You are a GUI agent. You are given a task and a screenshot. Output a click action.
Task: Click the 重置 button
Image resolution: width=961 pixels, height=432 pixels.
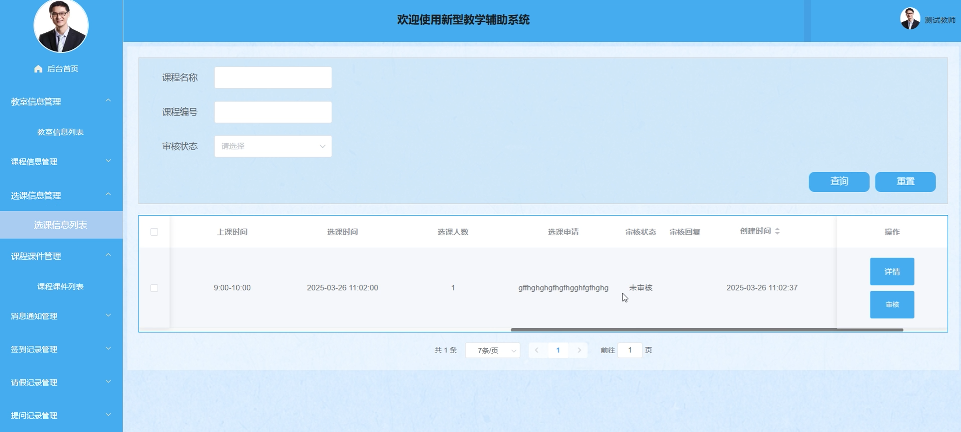pyautogui.click(x=905, y=182)
